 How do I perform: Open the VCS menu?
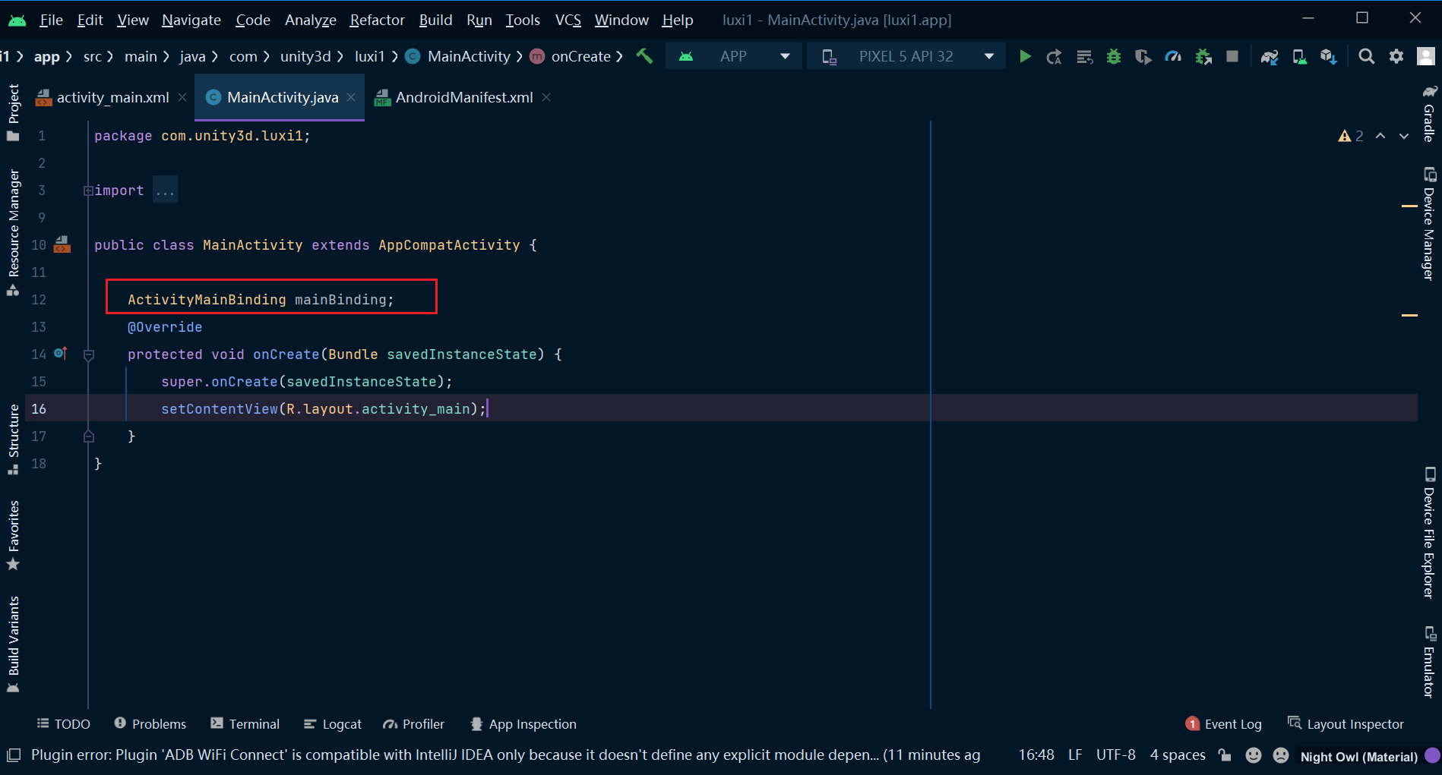click(x=568, y=20)
